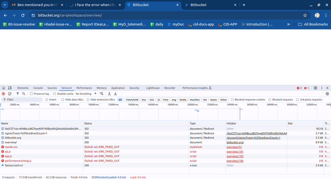Viewport: 331px width, 179px height.
Task: Enable Preserve log checkbox
Action: [x=31, y=94]
